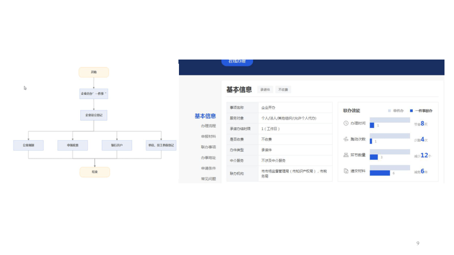The width and height of the screenshot is (454, 255).
Task: Click the 减少12个 saving figure
Action: (422, 155)
